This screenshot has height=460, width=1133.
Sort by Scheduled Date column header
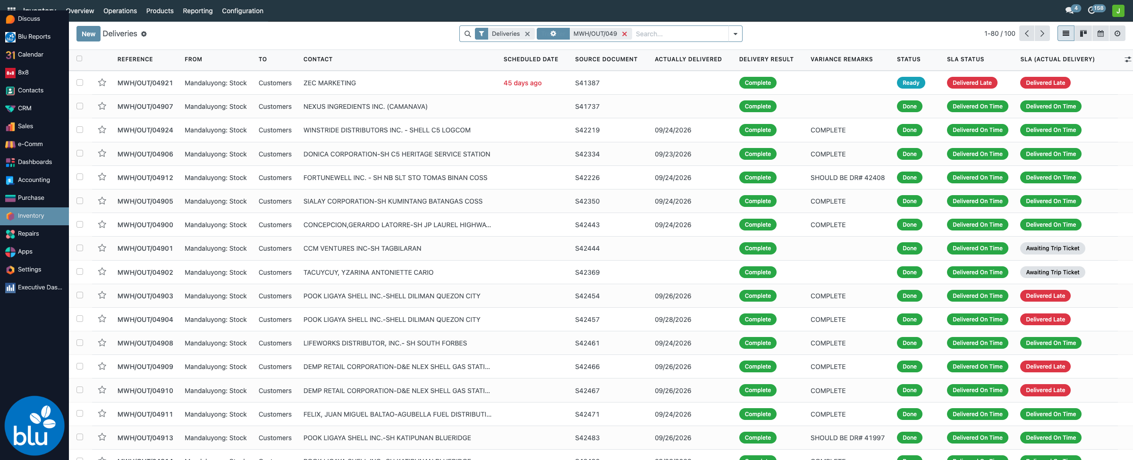[x=531, y=59]
